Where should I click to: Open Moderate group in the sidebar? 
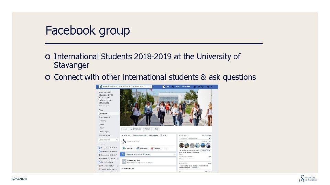point(104,135)
